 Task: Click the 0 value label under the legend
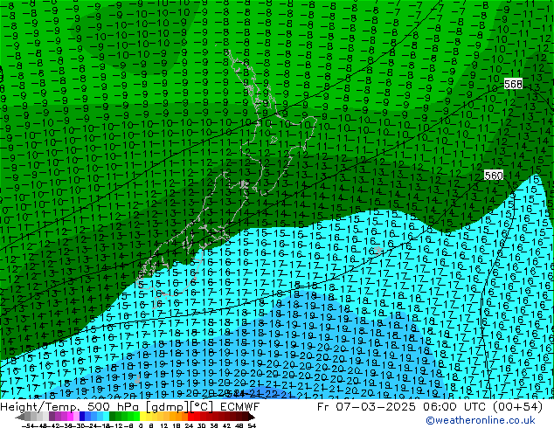tap(141, 426)
